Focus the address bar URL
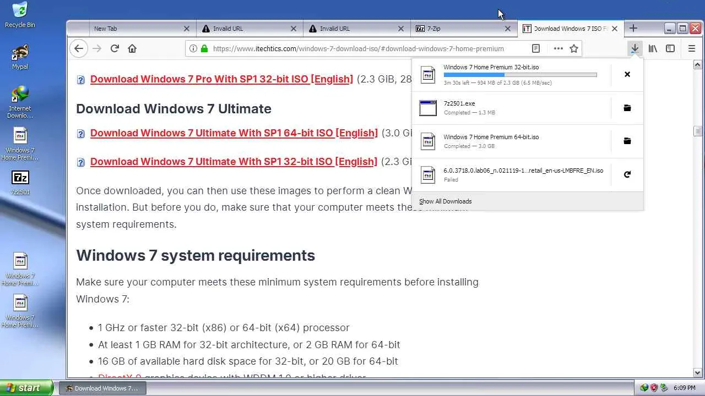This screenshot has width=705, height=396. tap(358, 48)
